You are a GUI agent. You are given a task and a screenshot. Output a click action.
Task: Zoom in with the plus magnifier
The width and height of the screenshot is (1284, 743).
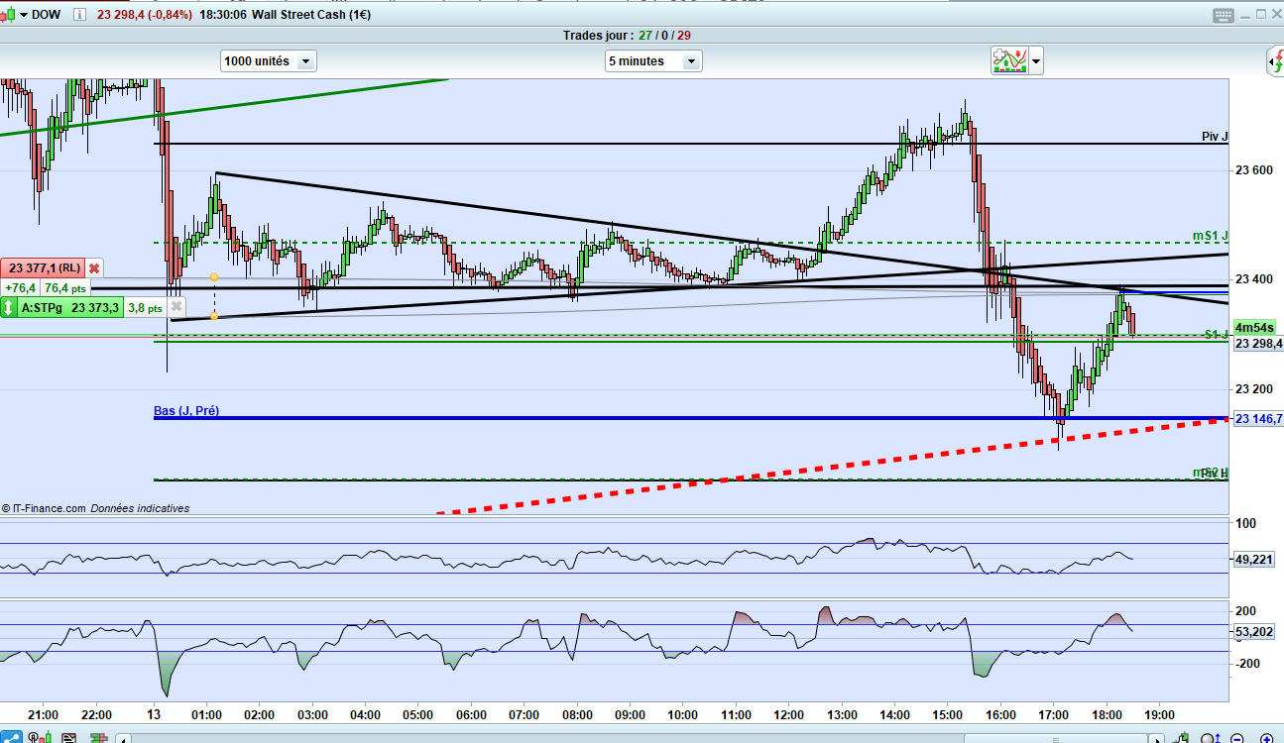1267,738
